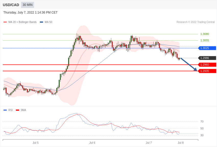Click the blue 1.3025 pivot price tag
This screenshot has height=147, width=217.
(207, 48)
